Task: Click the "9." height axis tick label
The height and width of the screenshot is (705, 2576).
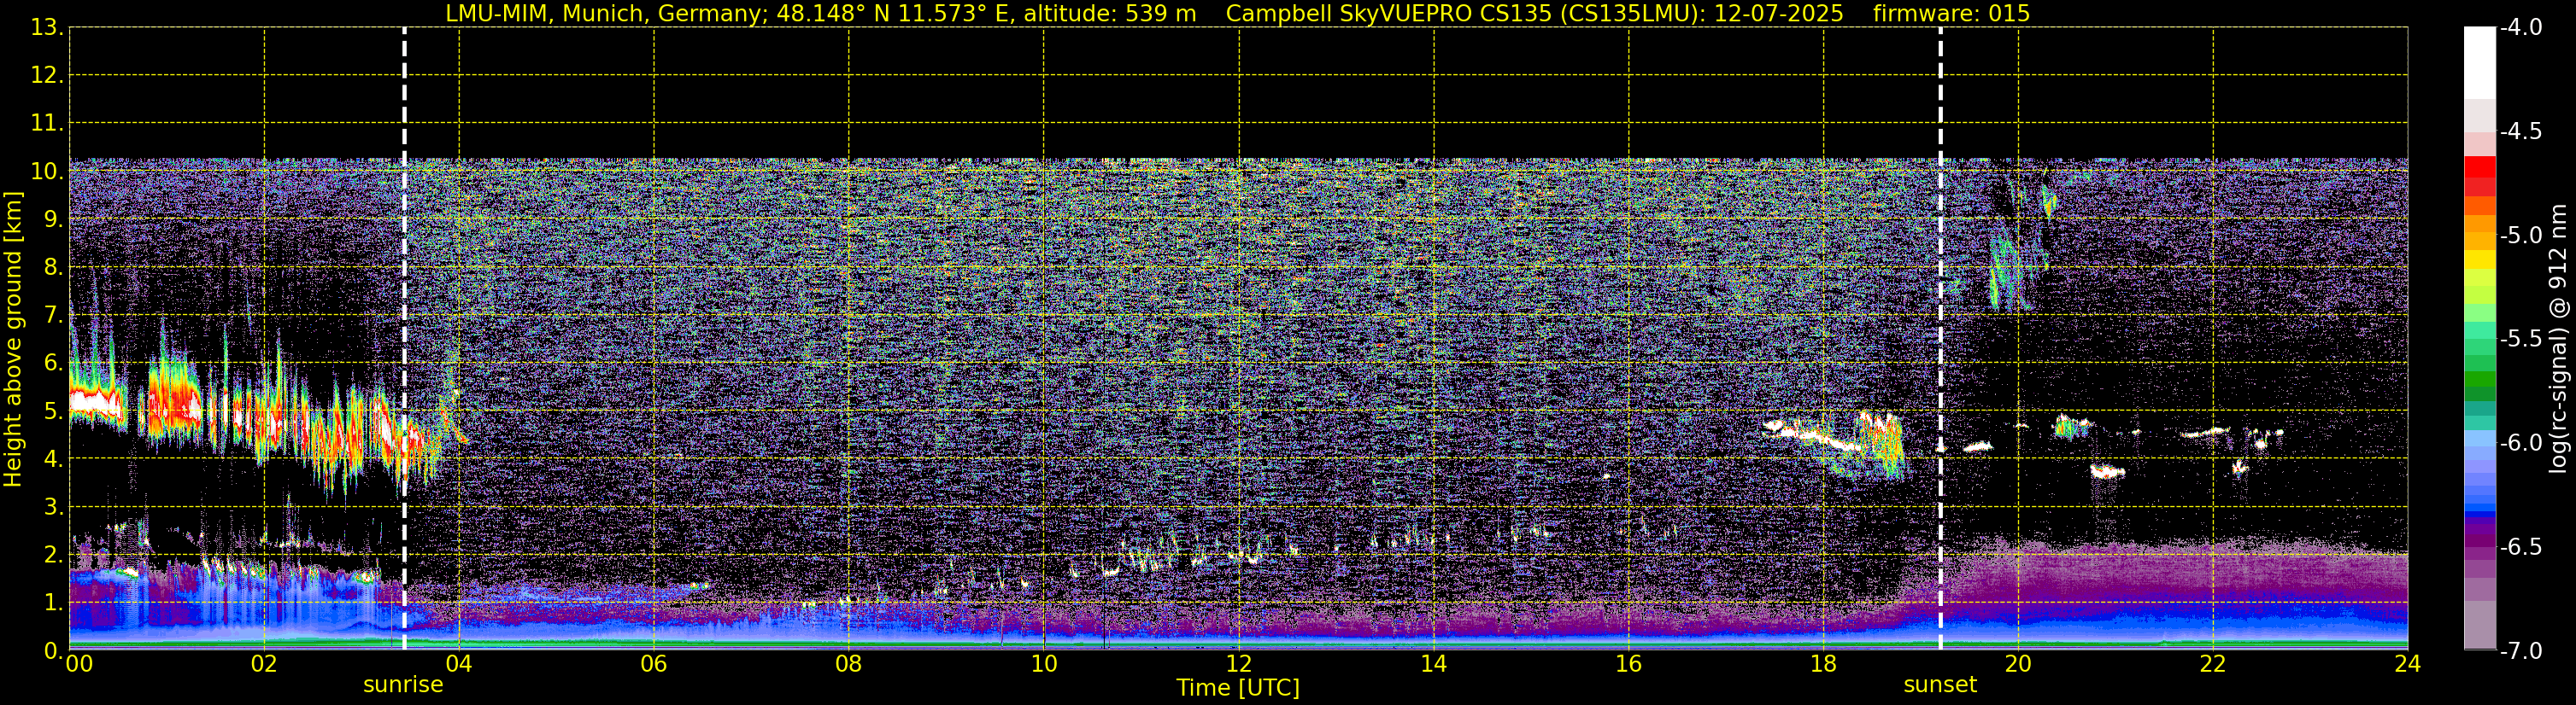Action: tap(53, 219)
